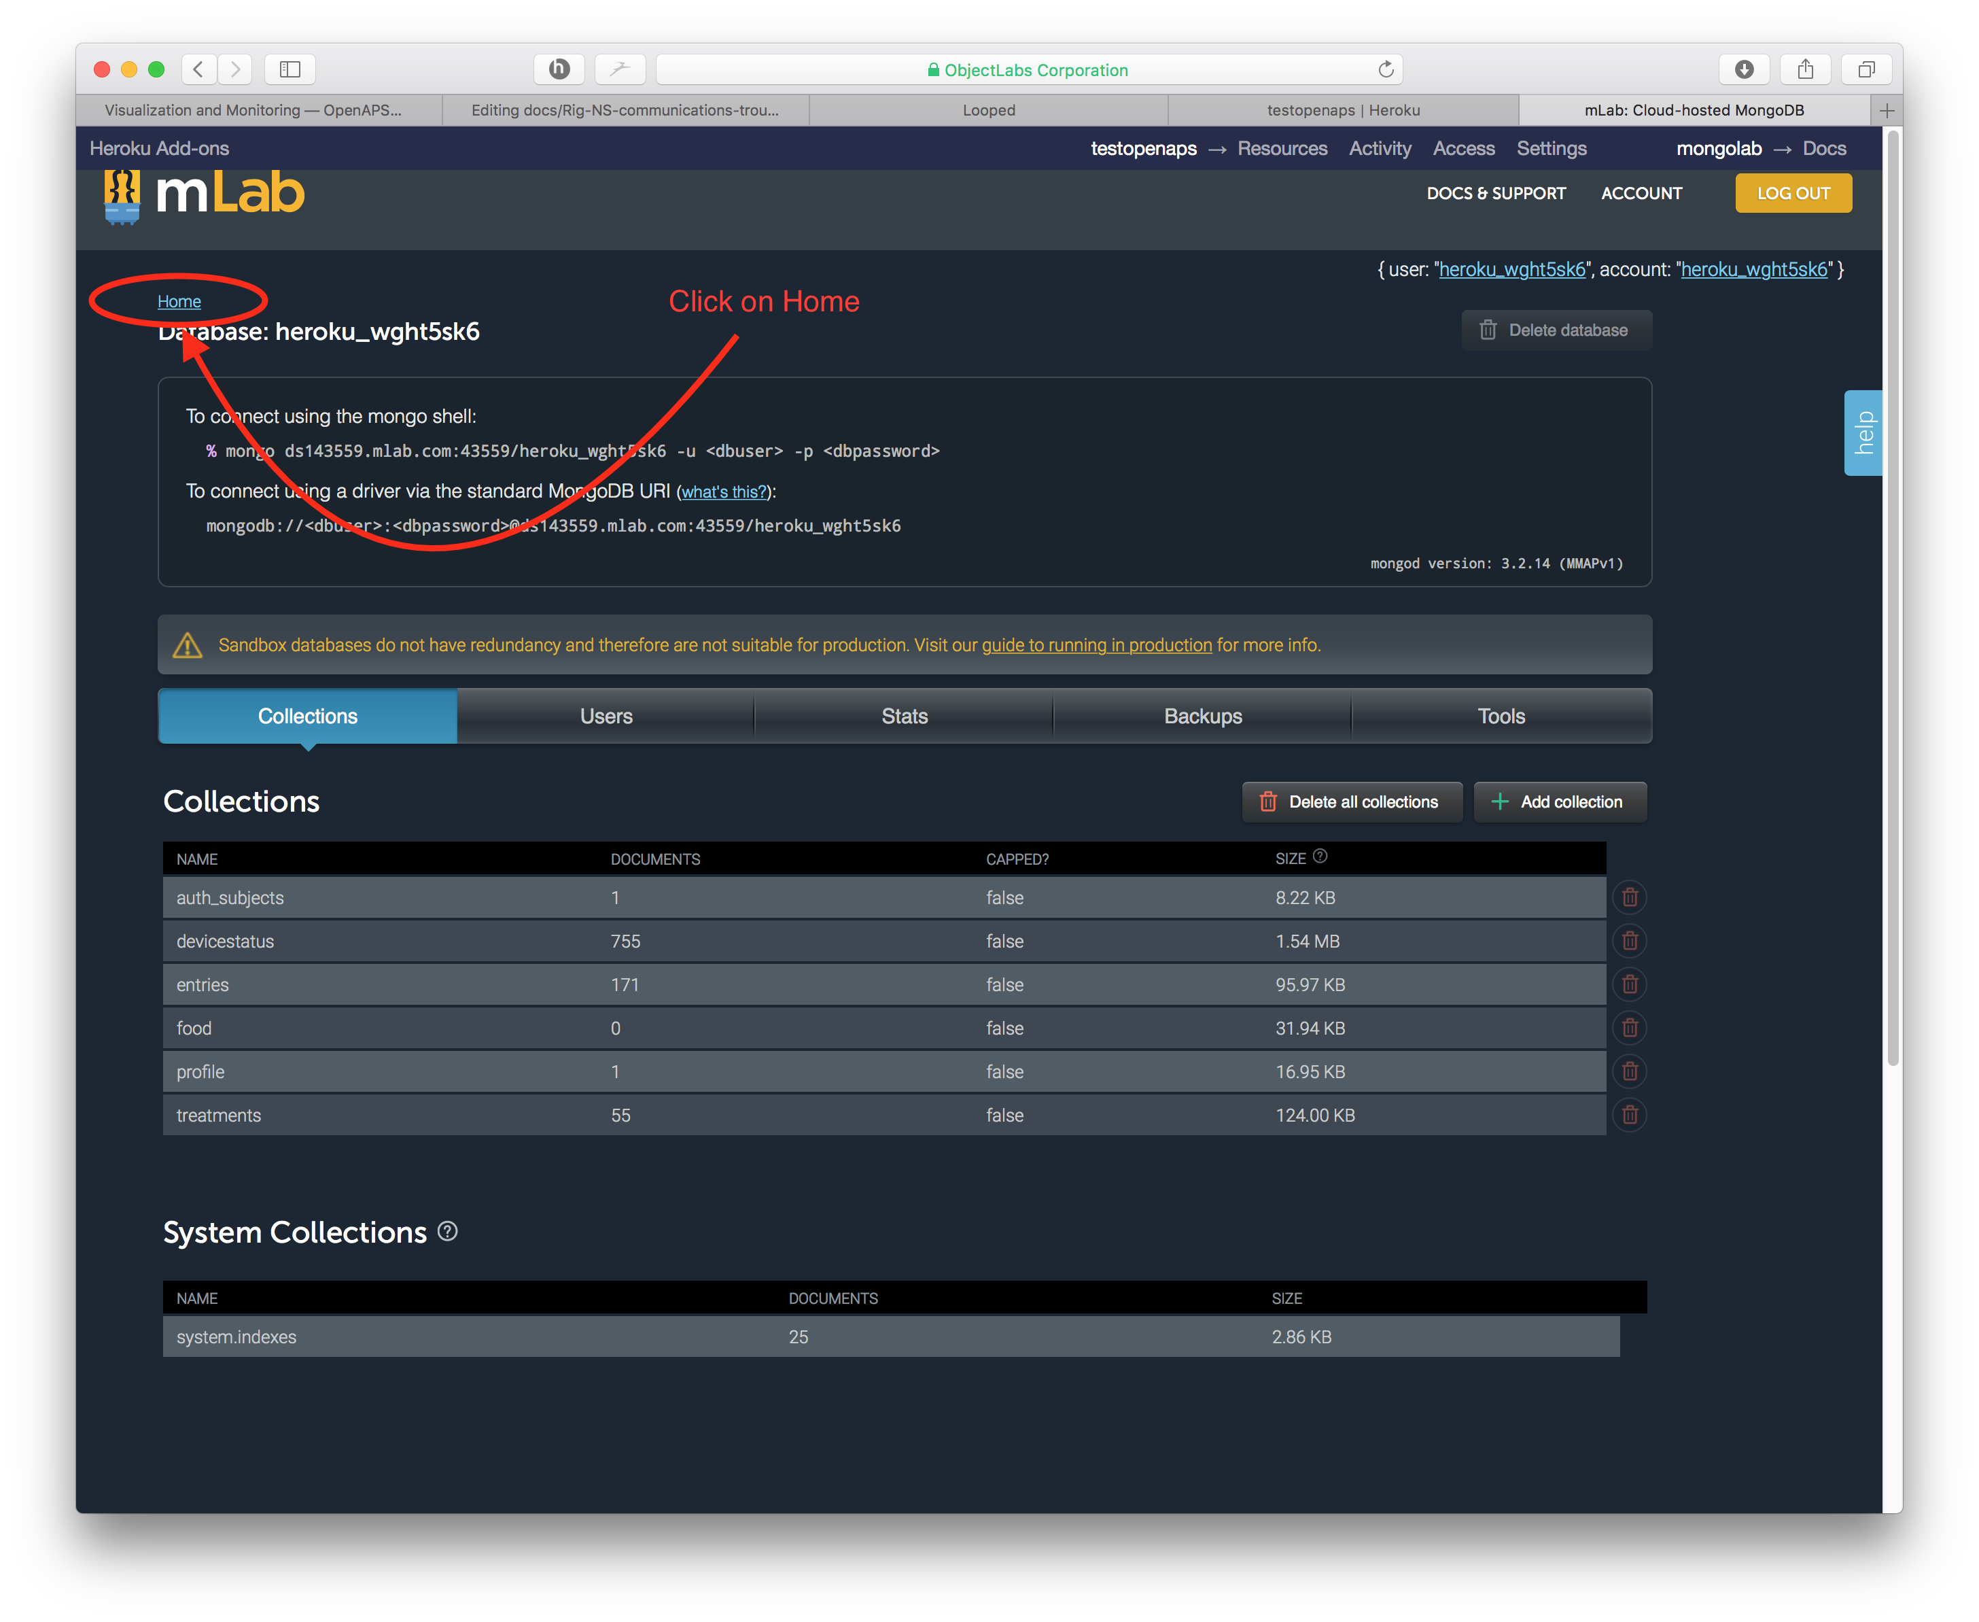Open testopenaps app link in Heroku bar
The height and width of the screenshot is (1622, 1979).
pyautogui.click(x=1143, y=149)
